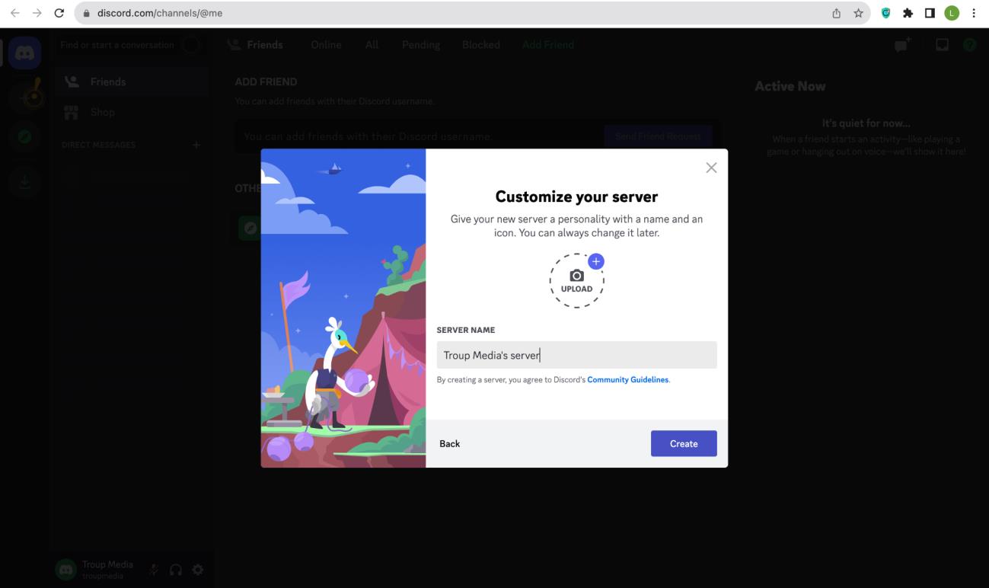989x588 pixels.
Task: Close the Customize your server dialog
Action: [711, 168]
